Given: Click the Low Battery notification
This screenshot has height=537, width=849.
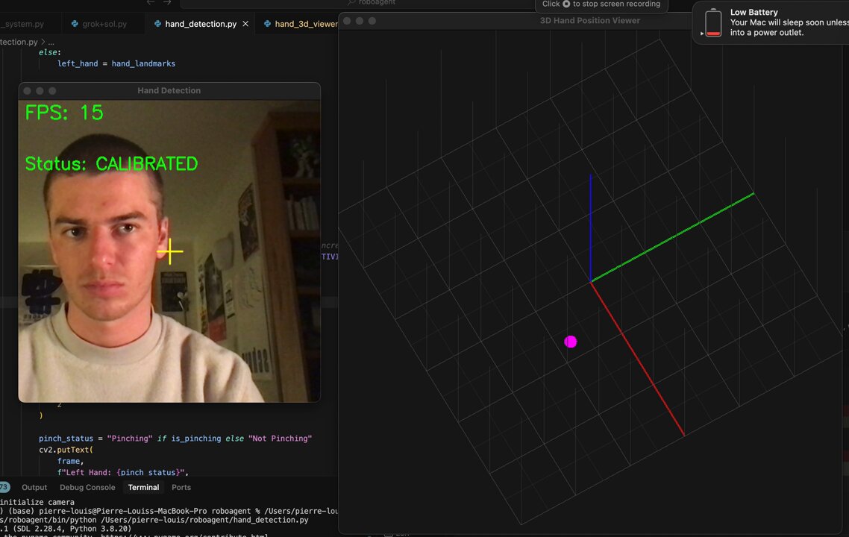Looking at the screenshot, I should pyautogui.click(x=771, y=22).
